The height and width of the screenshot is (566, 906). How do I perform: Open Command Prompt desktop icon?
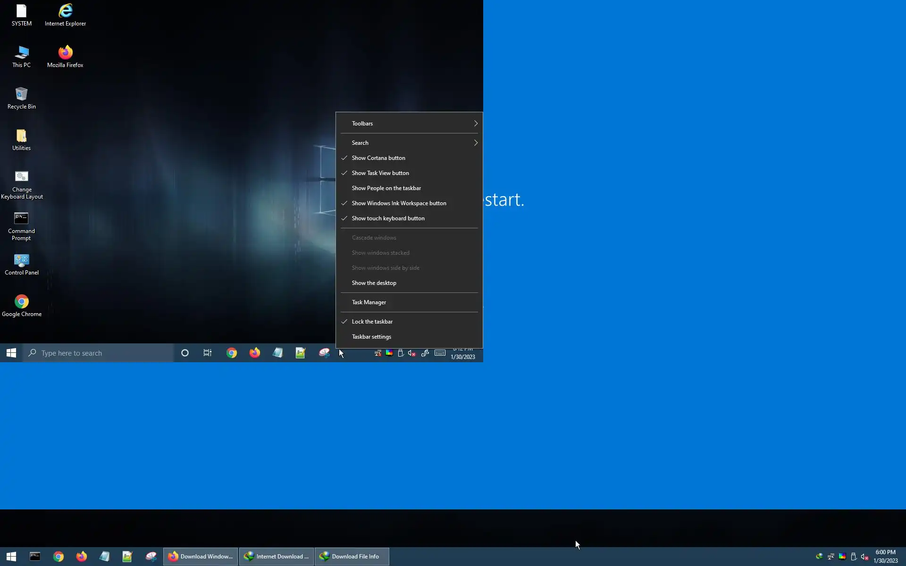tap(21, 226)
